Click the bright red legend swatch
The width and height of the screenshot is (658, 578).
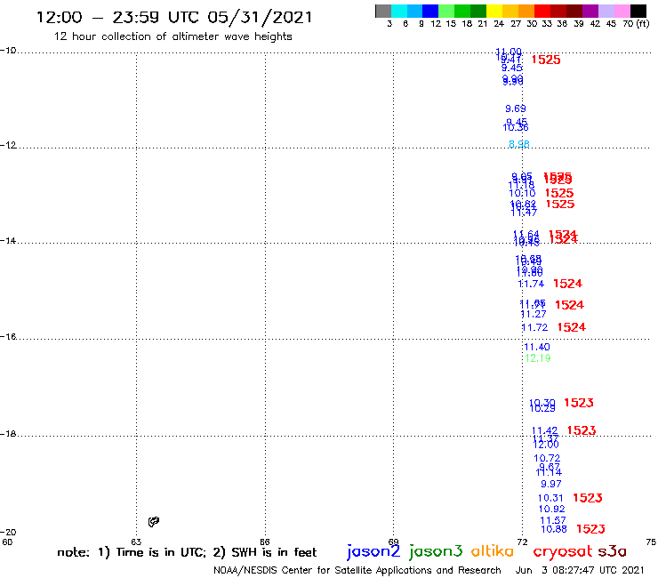click(542, 11)
